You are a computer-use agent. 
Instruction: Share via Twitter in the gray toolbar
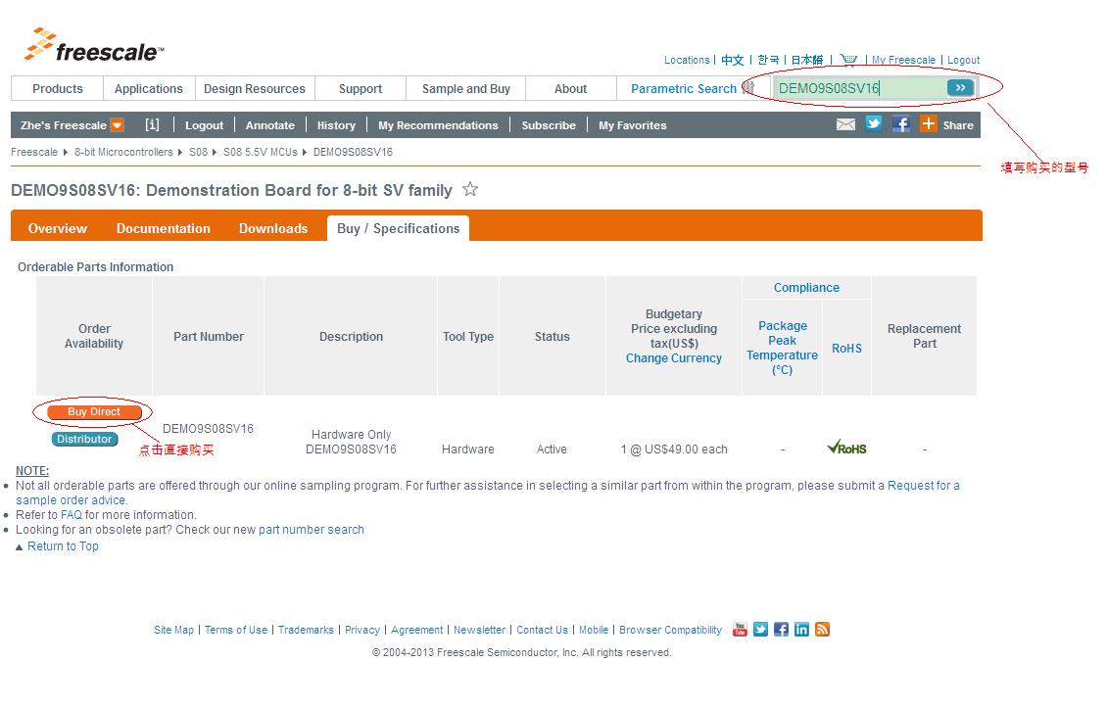pyautogui.click(x=873, y=124)
